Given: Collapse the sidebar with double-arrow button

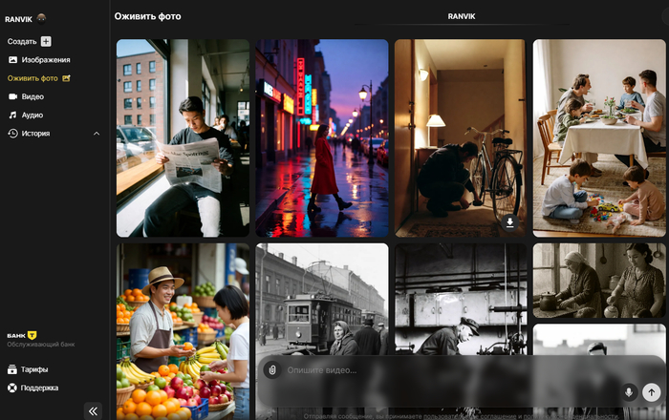Looking at the screenshot, I should tap(93, 410).
